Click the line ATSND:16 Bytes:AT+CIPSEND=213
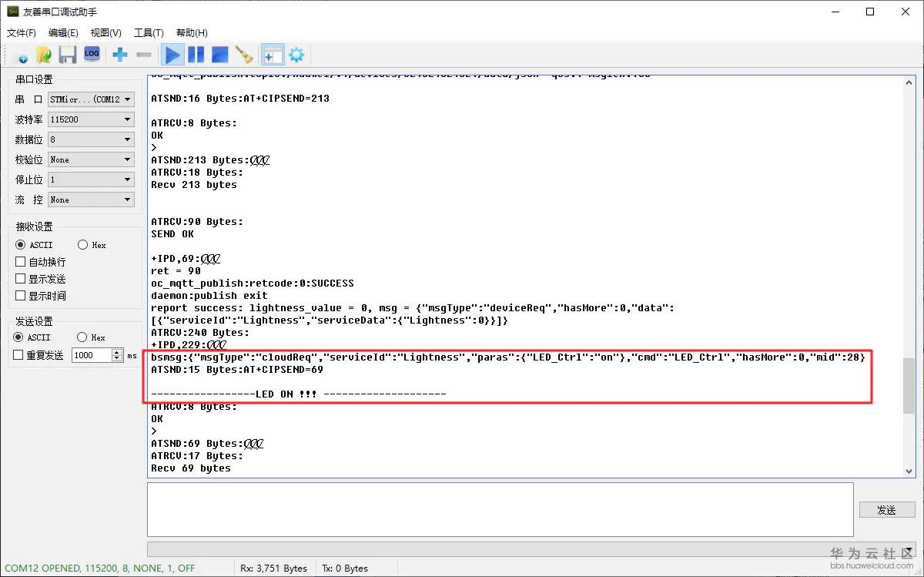Screen dimensions: 924x577 point(240,99)
